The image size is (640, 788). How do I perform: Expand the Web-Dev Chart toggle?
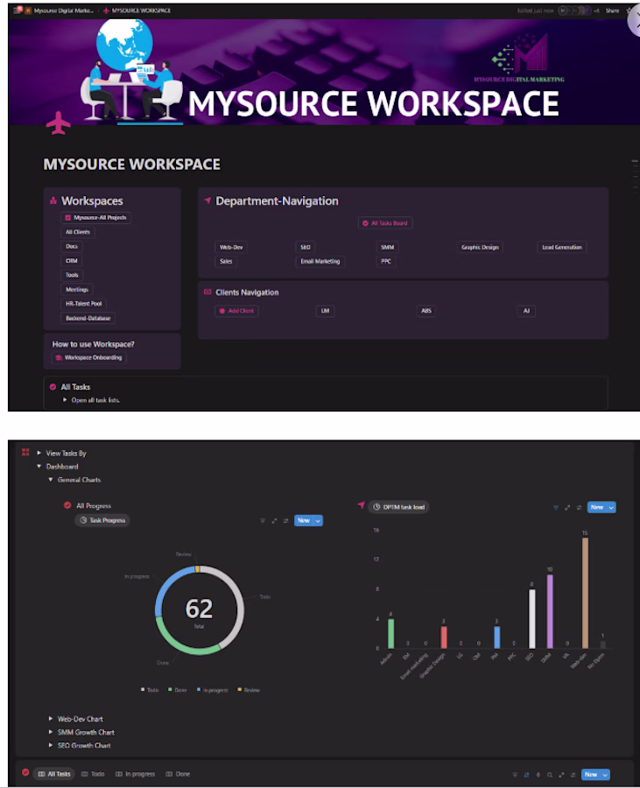point(50,719)
